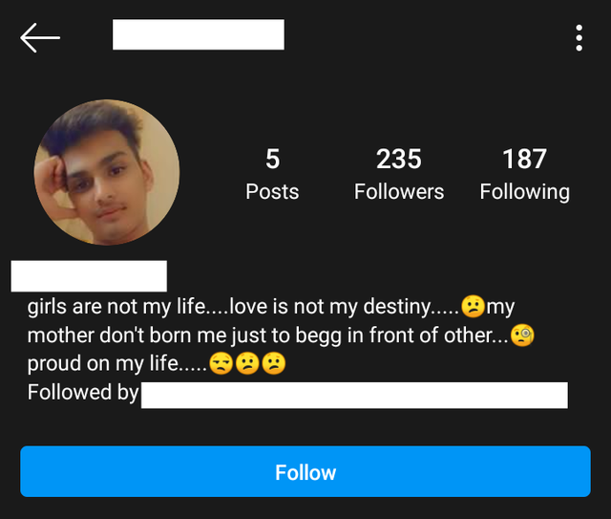Click the Follow button
This screenshot has height=519, width=611.
(x=305, y=471)
